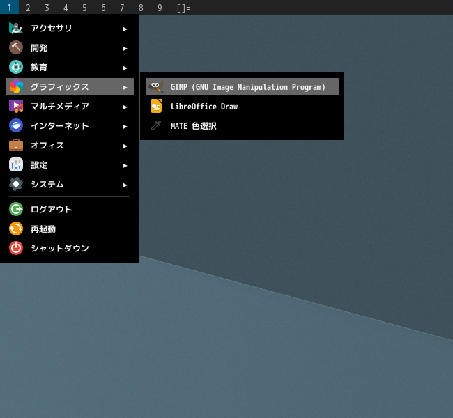The image size is (453, 418).
Task: Switch to workspace tag 2
Action: point(28,8)
